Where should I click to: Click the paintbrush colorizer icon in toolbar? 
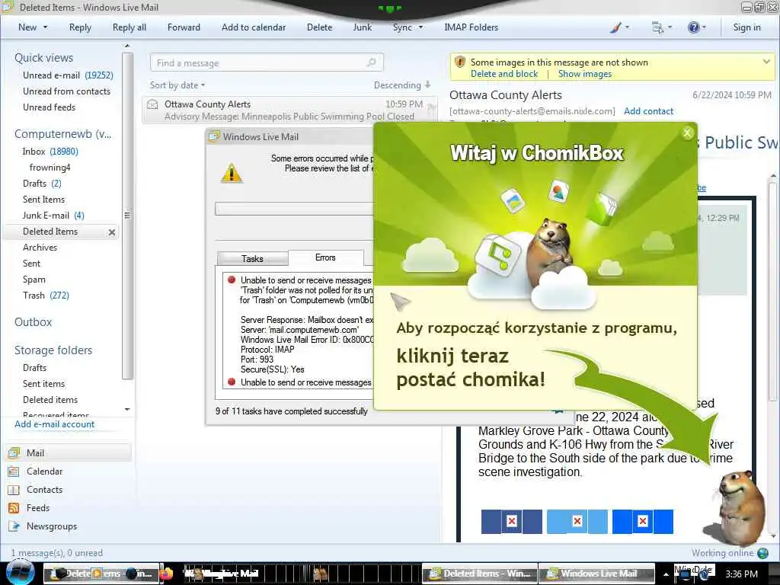[x=615, y=28]
